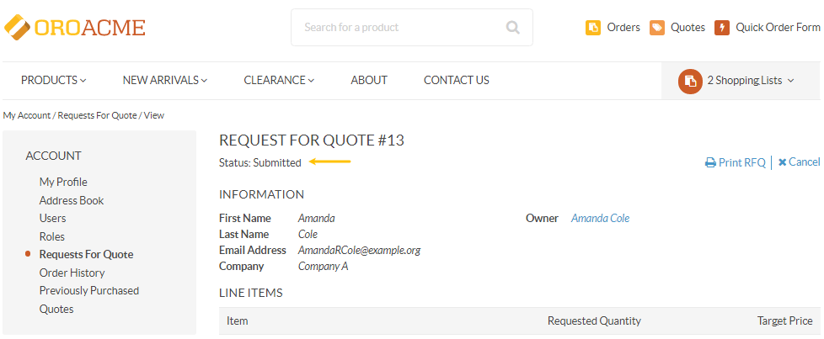The height and width of the screenshot is (339, 824).
Task: Click the printer icon for Print RFQ
Action: (710, 162)
